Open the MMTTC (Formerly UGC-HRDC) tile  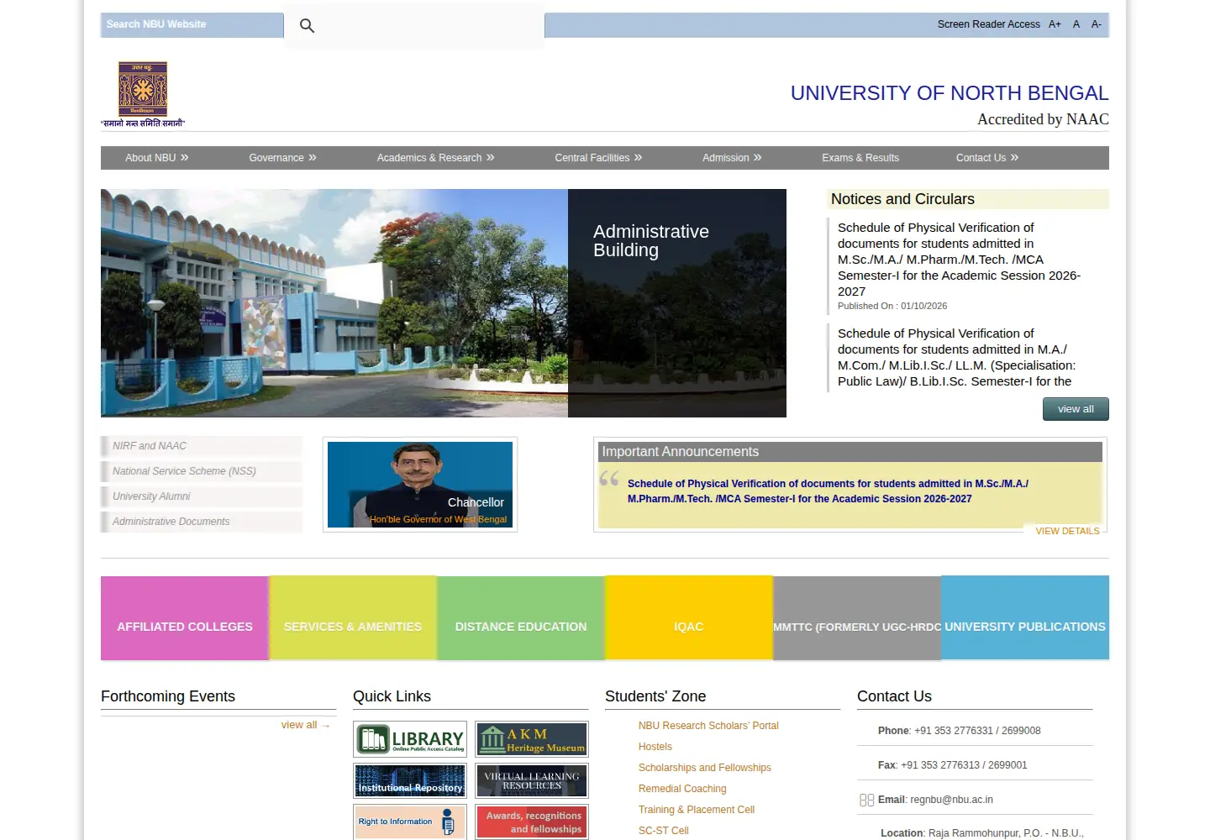click(857, 618)
